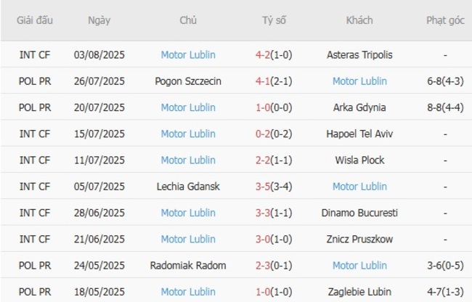Screen dimensions: 472x302
Task: Select the "Giải đấu" column header
Action: pos(35,20)
